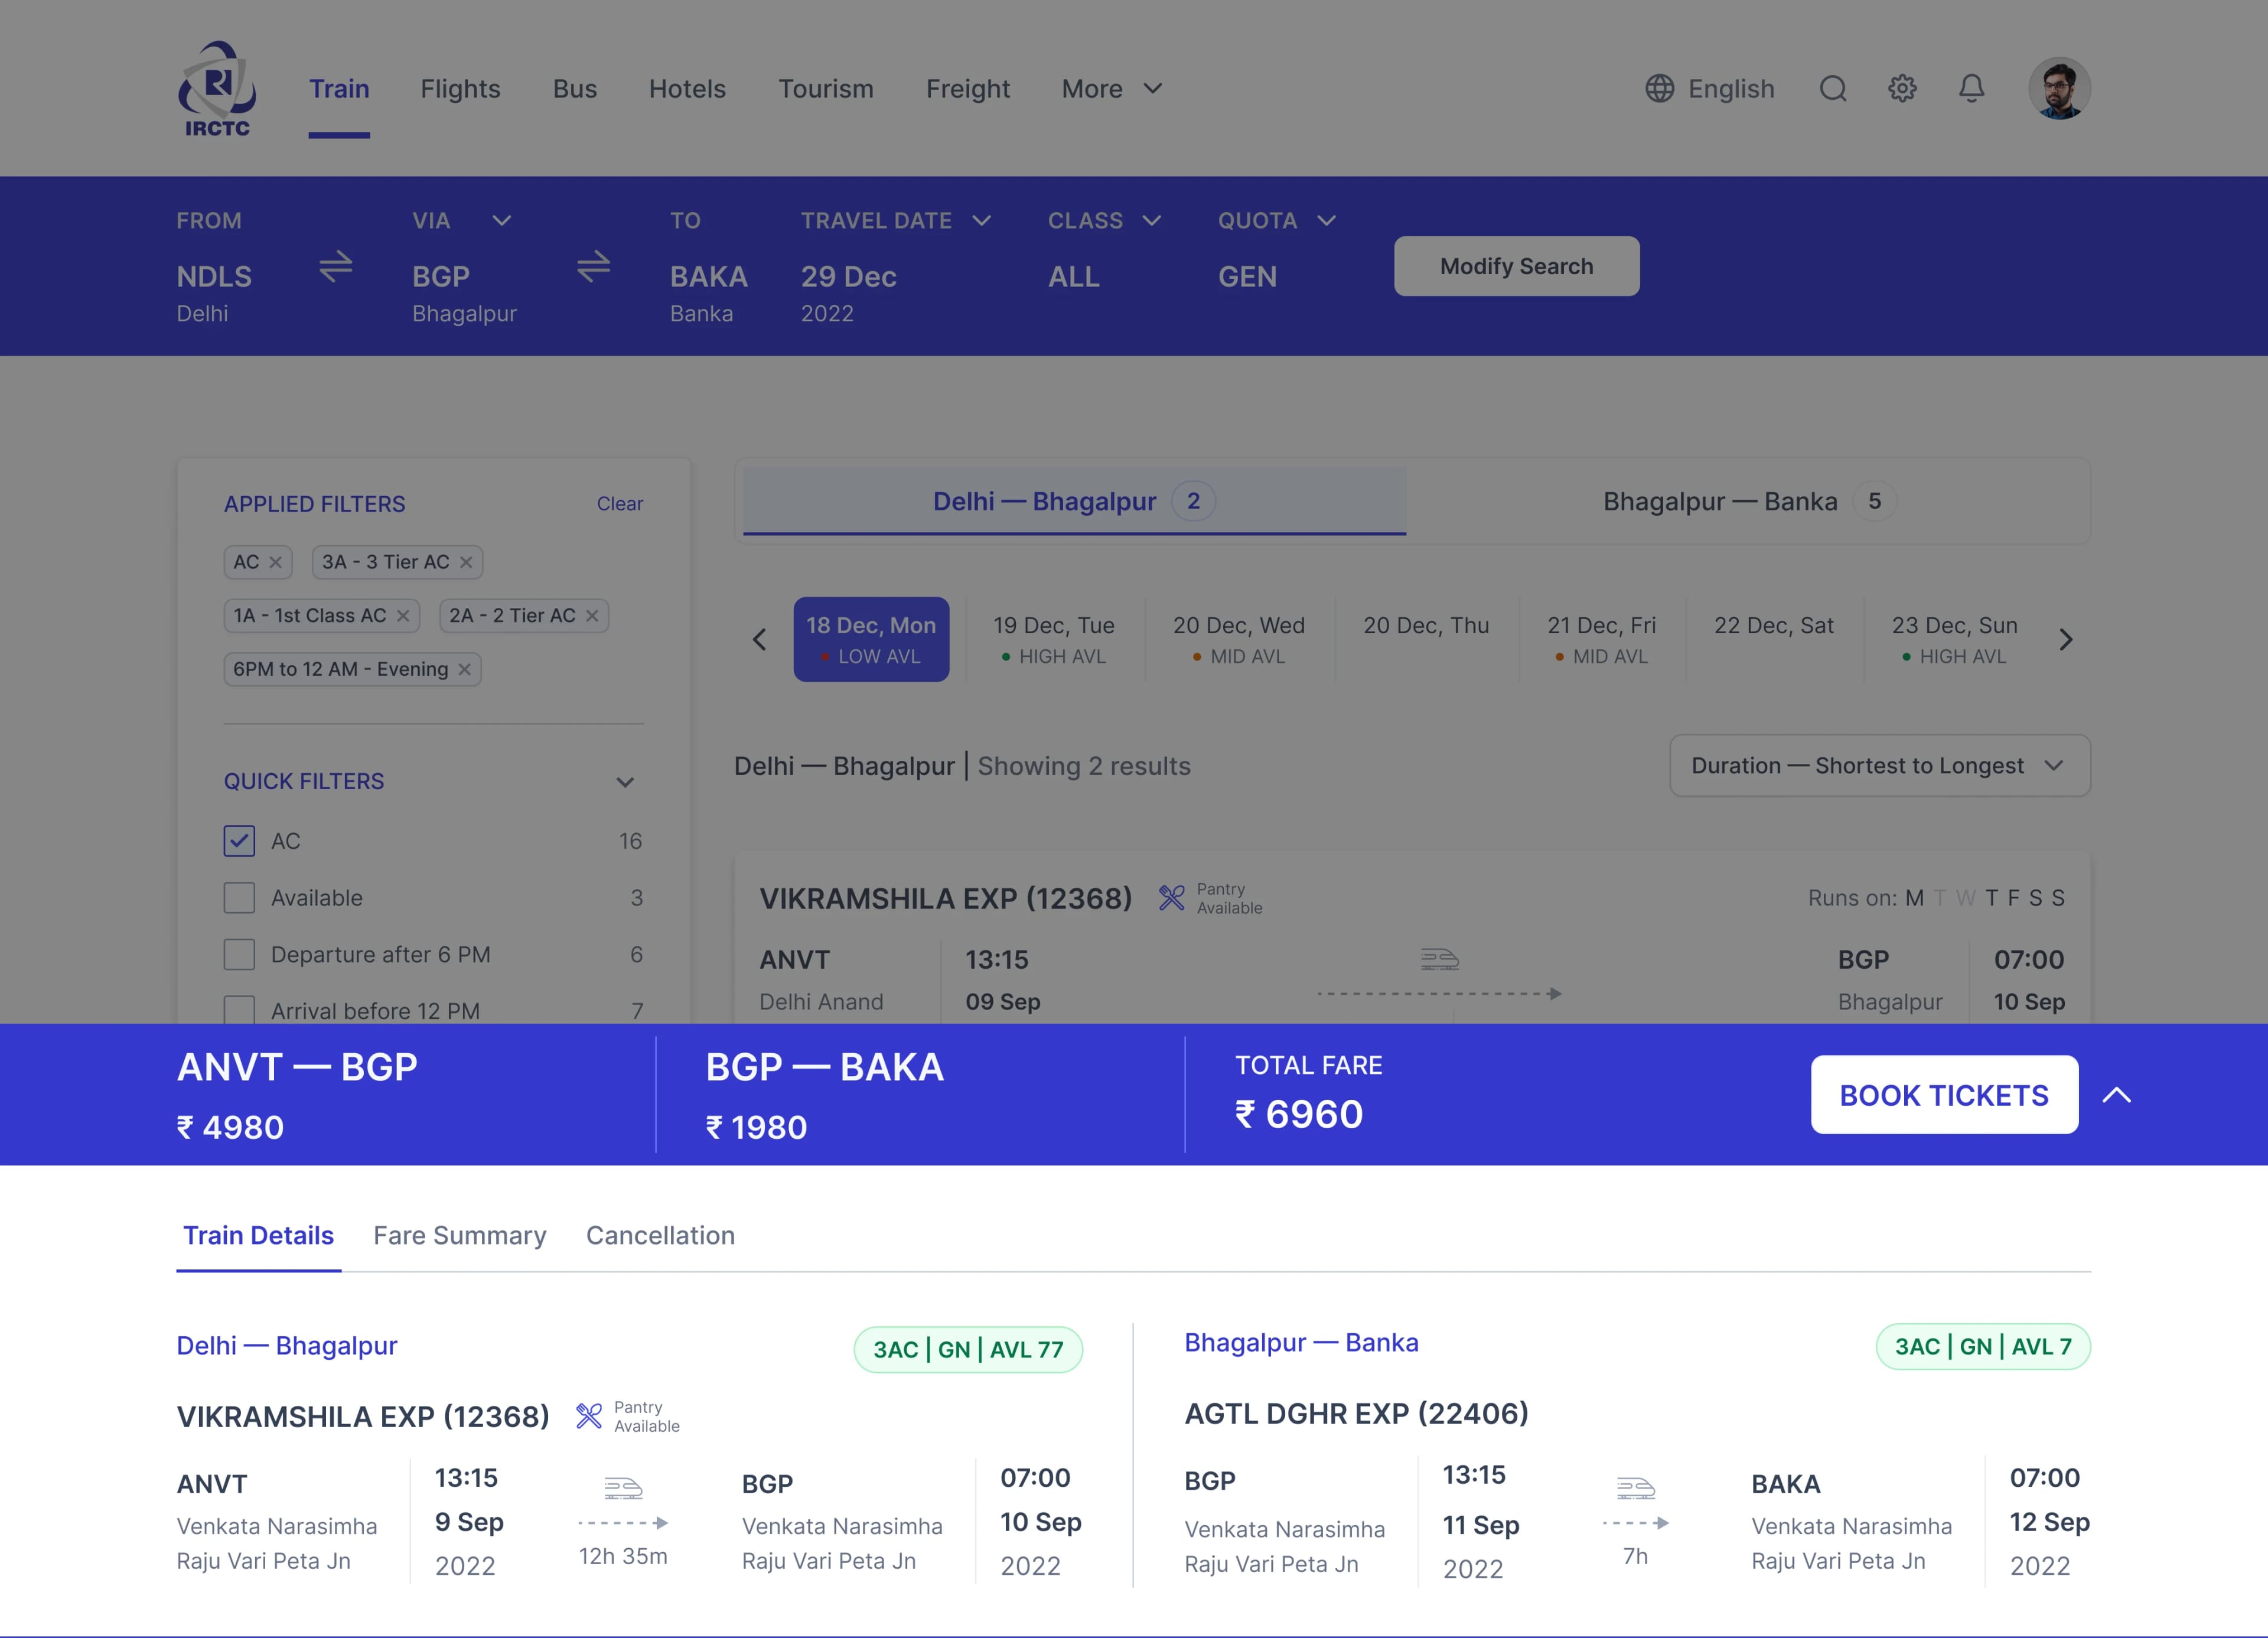Viewport: 2268px width, 1638px height.
Task: Open notifications via the bell icon
Action: [1971, 88]
